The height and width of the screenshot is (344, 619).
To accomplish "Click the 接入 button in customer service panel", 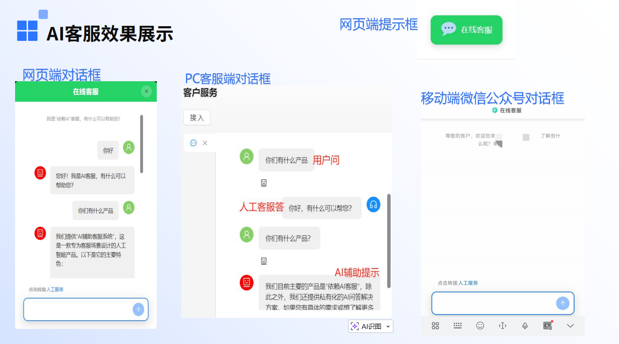I will (197, 117).
